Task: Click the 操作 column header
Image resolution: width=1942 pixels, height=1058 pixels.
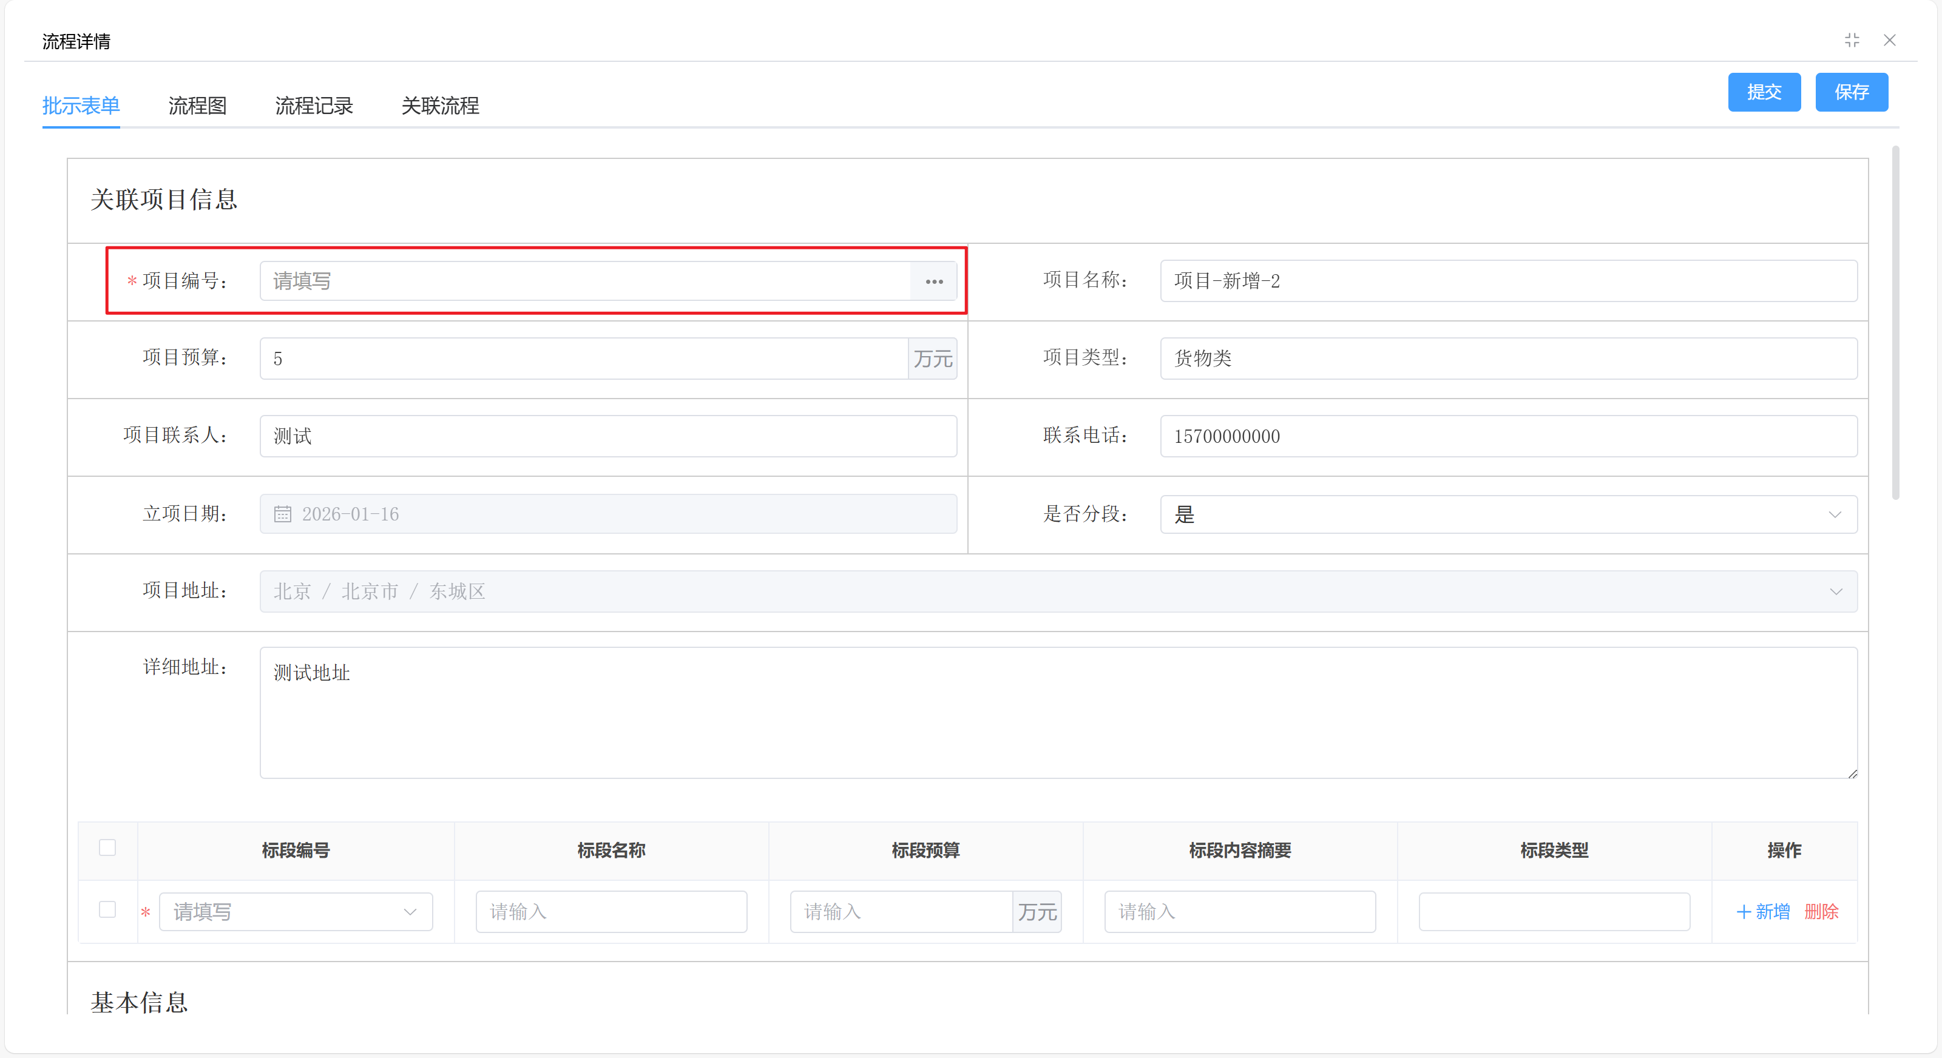Action: click(1784, 851)
